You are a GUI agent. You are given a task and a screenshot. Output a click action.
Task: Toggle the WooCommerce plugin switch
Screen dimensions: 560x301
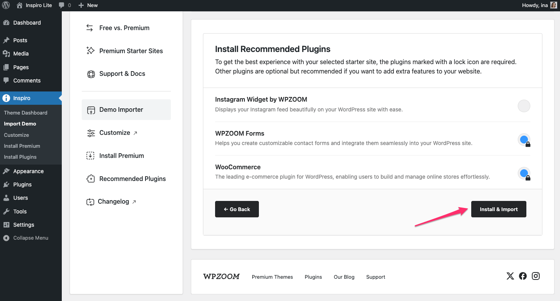click(524, 173)
